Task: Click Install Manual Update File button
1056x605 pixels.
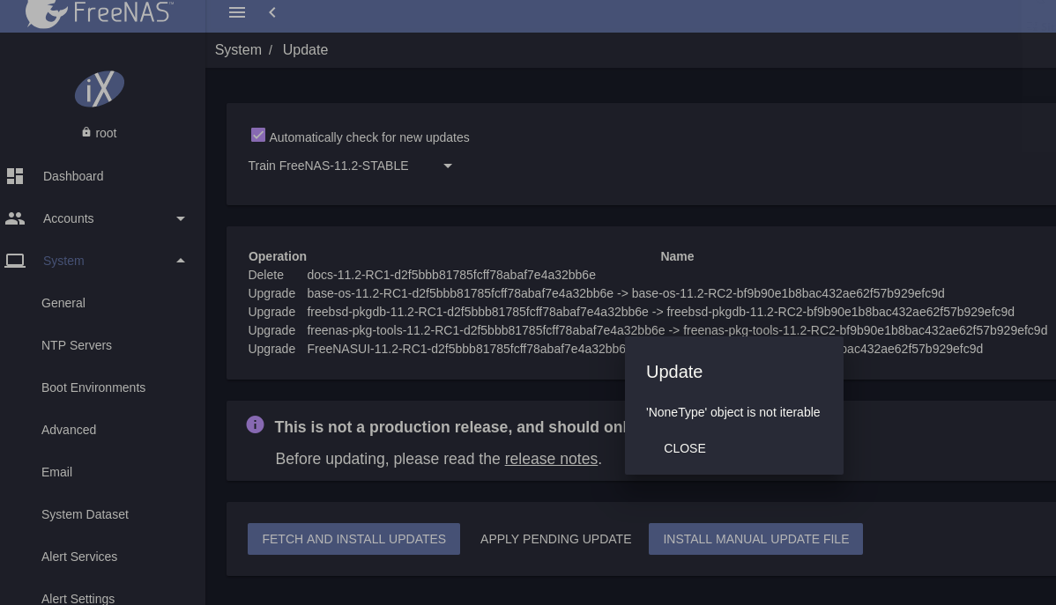Action: click(x=755, y=539)
